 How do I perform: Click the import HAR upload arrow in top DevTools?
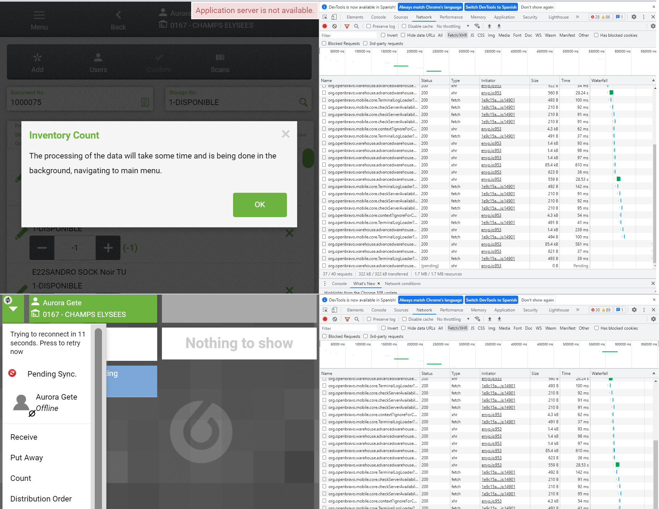coord(489,26)
